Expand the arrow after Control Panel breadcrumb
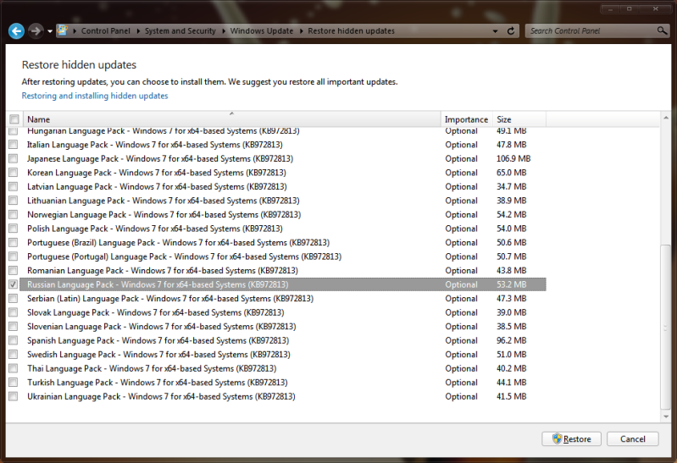 coord(138,31)
